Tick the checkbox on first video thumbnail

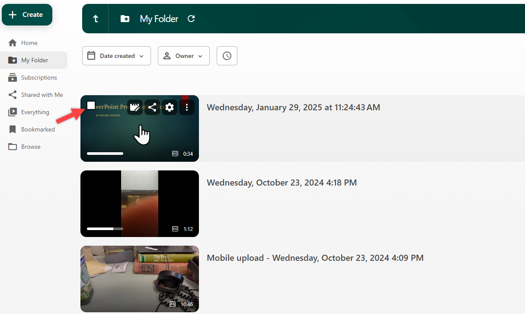tap(91, 106)
